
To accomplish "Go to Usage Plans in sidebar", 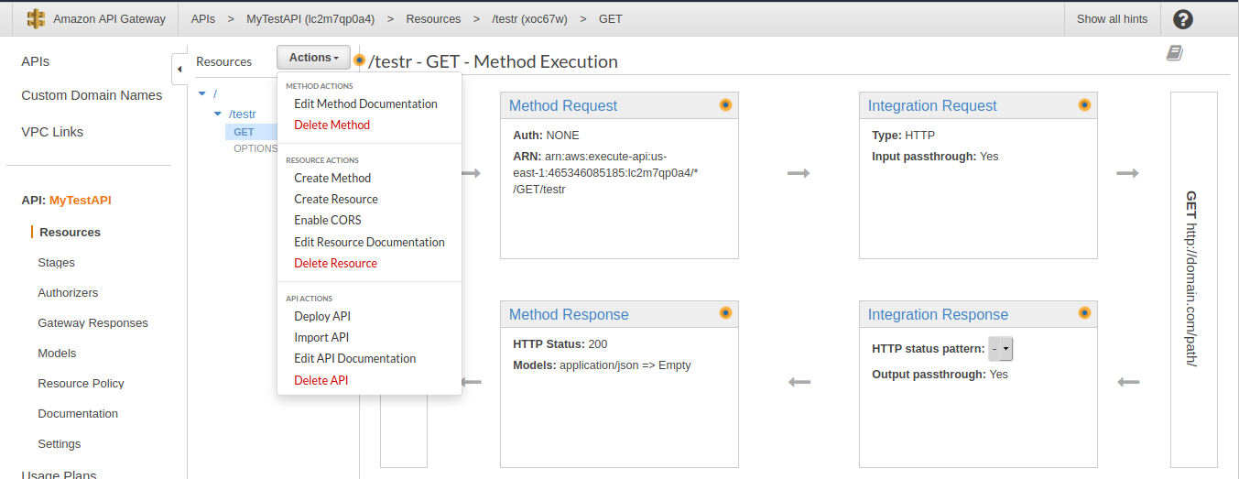I will point(59,473).
